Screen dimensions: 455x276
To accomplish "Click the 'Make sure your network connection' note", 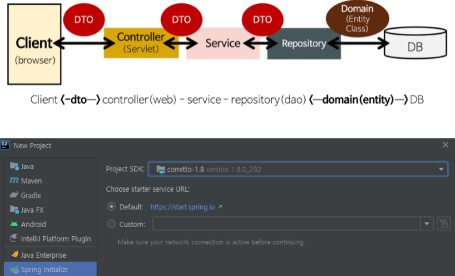I will [x=211, y=242].
